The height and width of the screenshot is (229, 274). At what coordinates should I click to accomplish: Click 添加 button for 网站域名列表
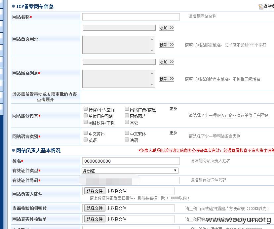166,62
